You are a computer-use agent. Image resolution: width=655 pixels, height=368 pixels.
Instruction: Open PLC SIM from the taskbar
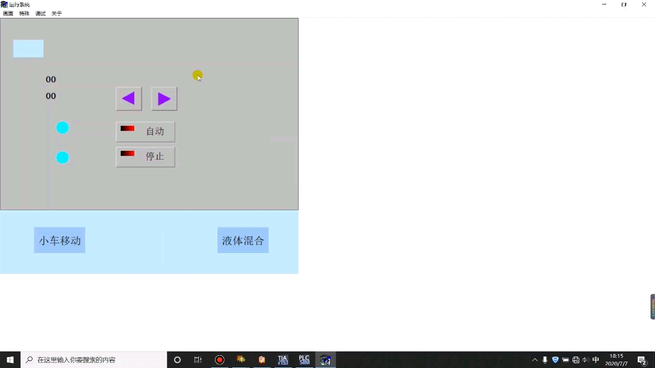(304, 360)
